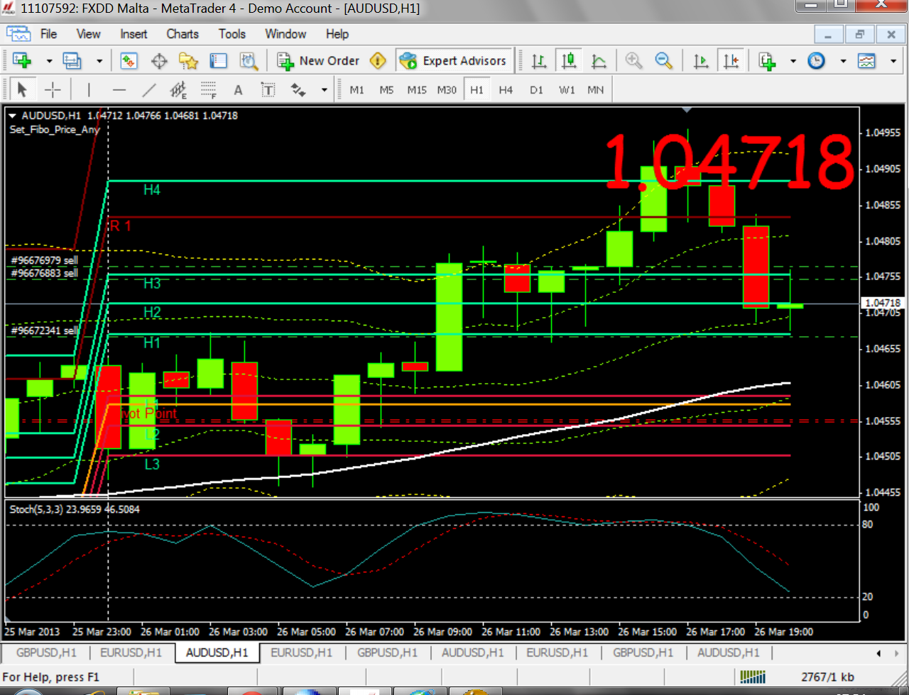909x695 pixels.
Task: Select the Arrows drawing tool
Action: [x=298, y=90]
